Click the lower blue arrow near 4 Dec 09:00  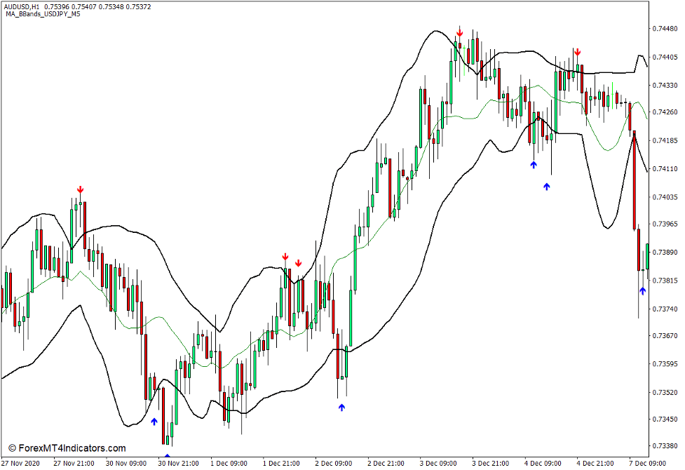tap(547, 187)
